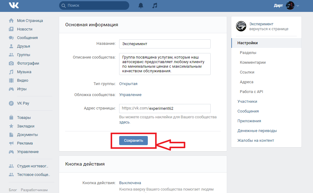Open the music note player icon
Viewport: 313px width, 193px height.
(155, 5)
